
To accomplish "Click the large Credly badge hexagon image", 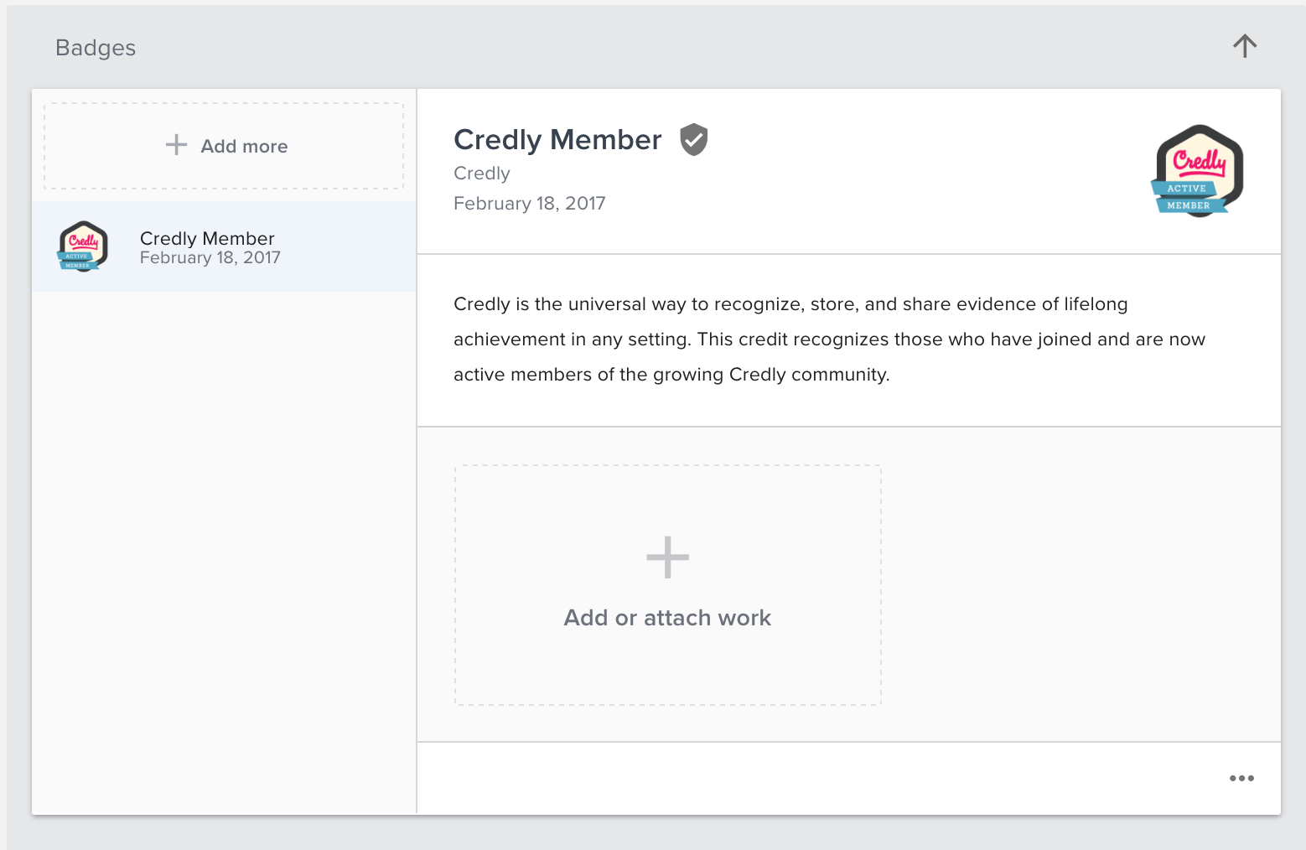I will tap(1198, 170).
